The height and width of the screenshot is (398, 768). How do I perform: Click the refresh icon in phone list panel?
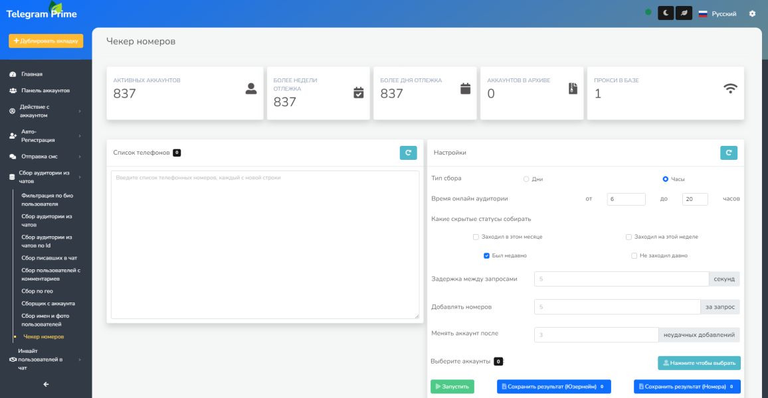point(408,153)
